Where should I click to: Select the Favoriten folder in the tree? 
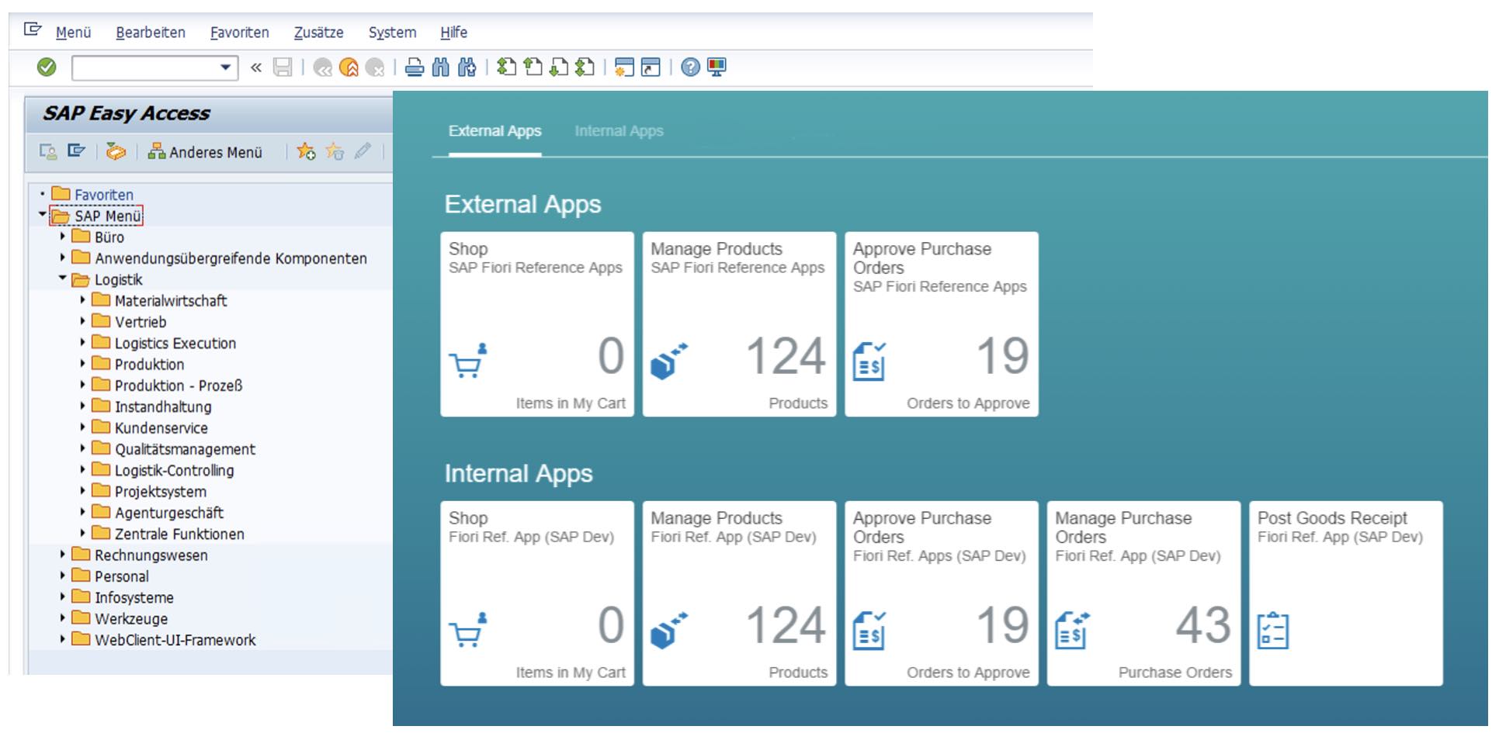(103, 195)
